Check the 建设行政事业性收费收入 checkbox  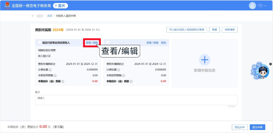[x=39, y=42]
